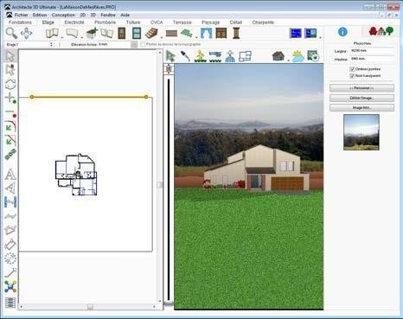
Task: Expand the wall tool dropdown arrow
Action: pyautogui.click(x=62, y=38)
